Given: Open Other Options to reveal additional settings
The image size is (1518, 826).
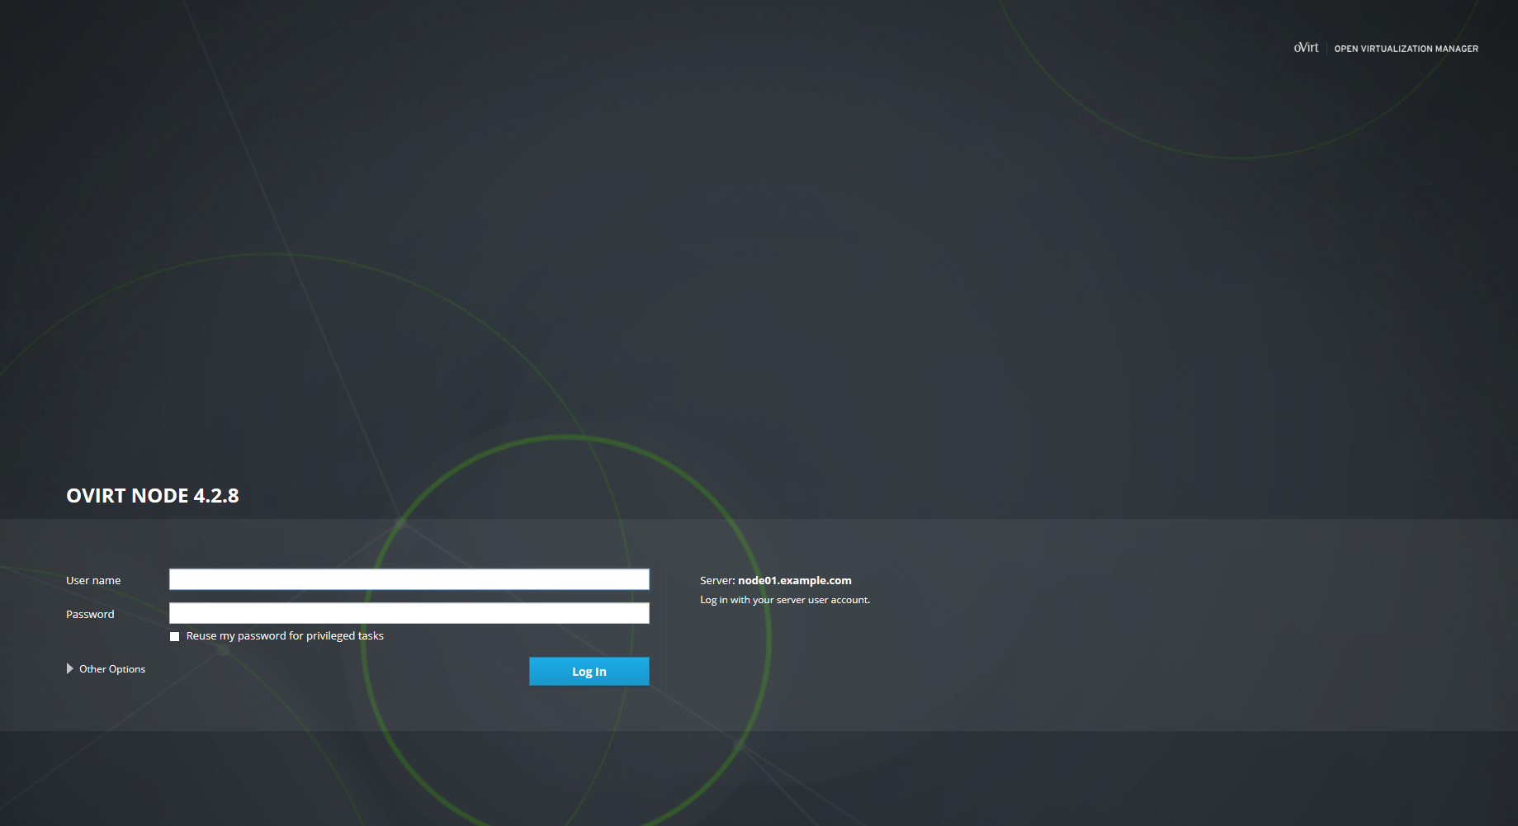Looking at the screenshot, I should click(111, 668).
